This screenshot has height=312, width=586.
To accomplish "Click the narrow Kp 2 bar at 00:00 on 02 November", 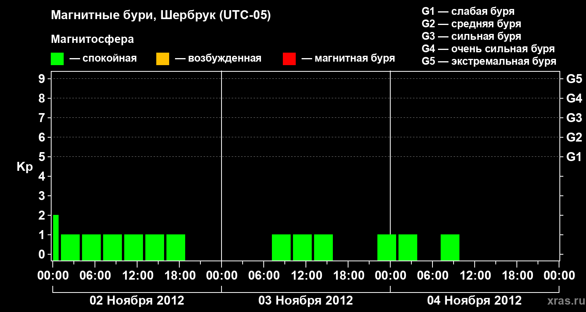I will click(x=56, y=238).
